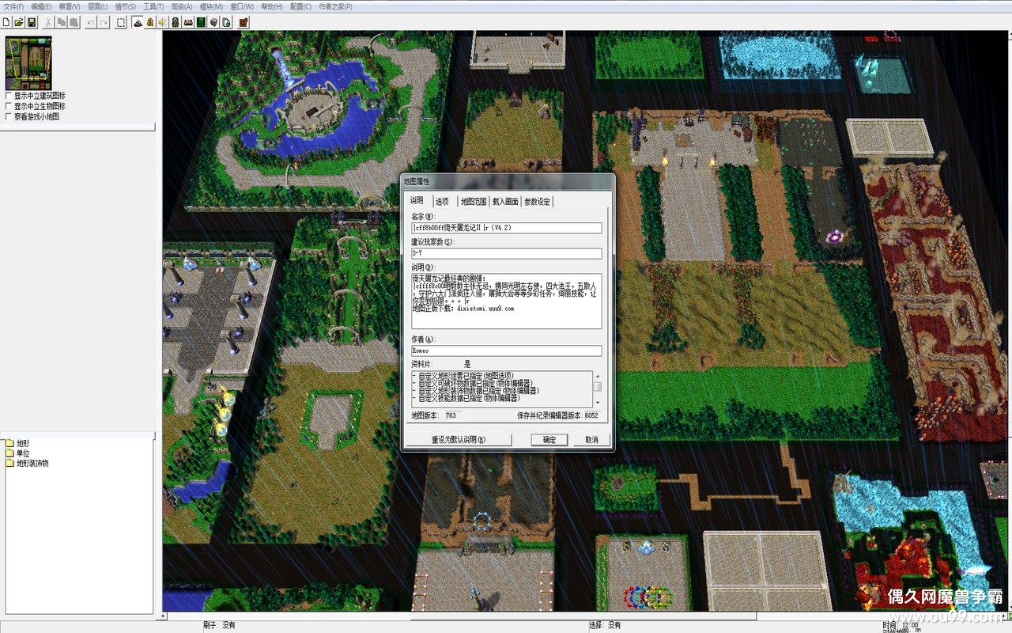Open the 窗口(W) menu
1012x633 pixels.
242,6
